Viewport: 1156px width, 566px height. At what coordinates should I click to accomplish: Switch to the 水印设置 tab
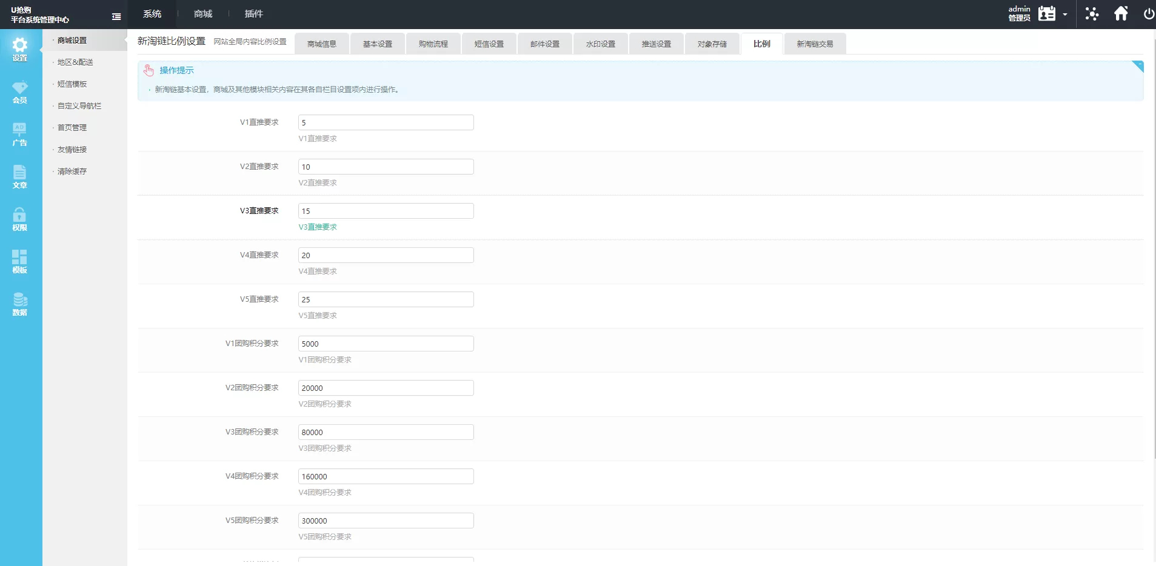click(x=600, y=44)
